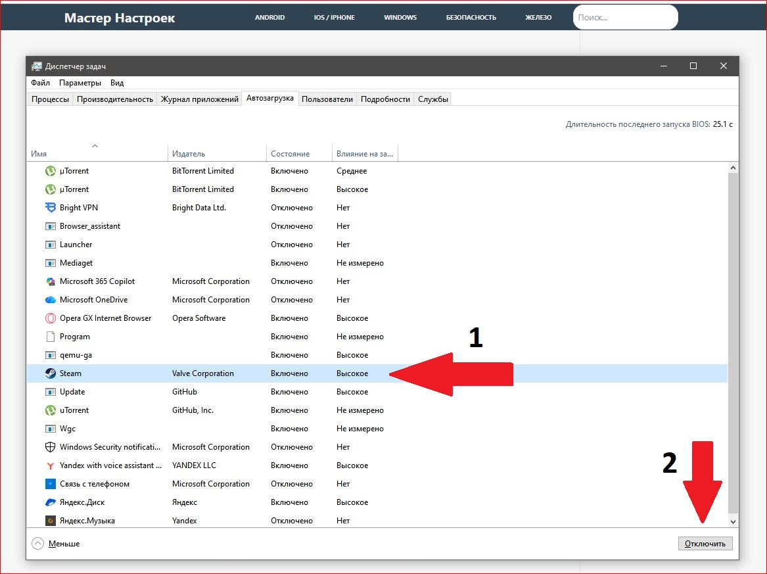Image resolution: width=767 pixels, height=574 pixels.
Task: Sort by Имя column header
Action: pos(97,153)
